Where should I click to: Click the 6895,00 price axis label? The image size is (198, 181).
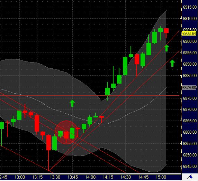click(x=190, y=53)
